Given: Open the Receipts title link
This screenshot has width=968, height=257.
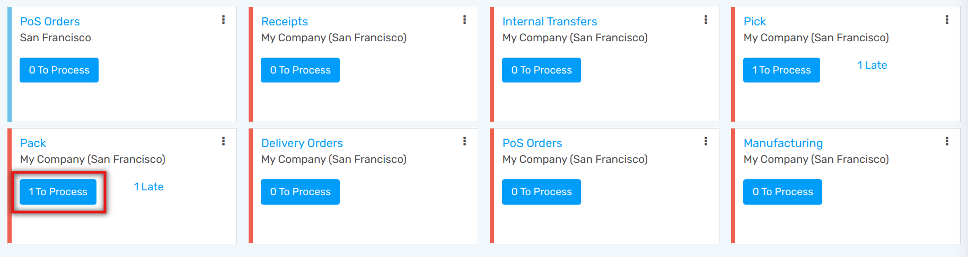Looking at the screenshot, I should [x=284, y=21].
